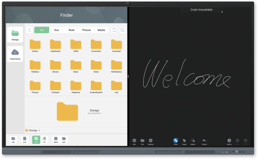The image size is (258, 159).
Task: Open Cloud Drive in Finder sidebar
Action: click(15, 54)
